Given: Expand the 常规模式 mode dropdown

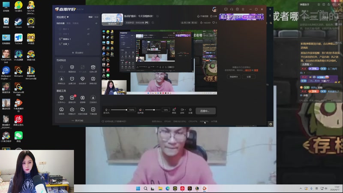Looking at the screenshot, I should (x=63, y=17).
